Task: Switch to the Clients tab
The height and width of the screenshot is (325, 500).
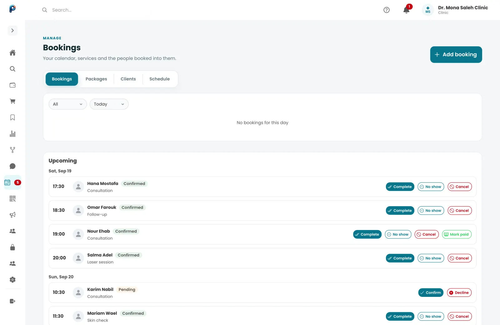Action: coord(128,79)
